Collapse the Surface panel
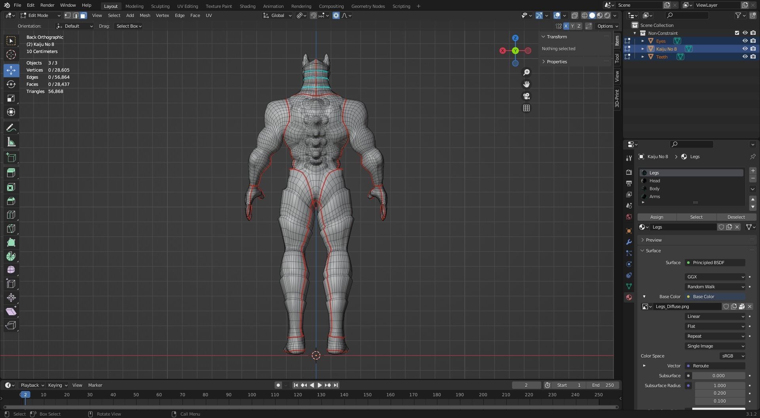The image size is (760, 418). [x=653, y=251]
